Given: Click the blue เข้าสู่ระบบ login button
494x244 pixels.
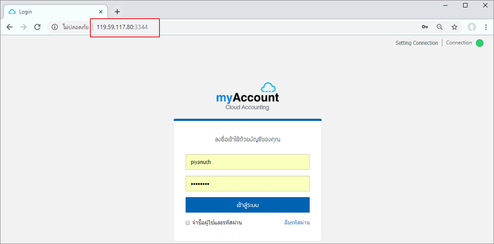Looking at the screenshot, I should (x=248, y=205).
